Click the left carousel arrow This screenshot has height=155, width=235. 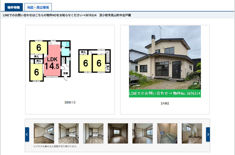27,135
